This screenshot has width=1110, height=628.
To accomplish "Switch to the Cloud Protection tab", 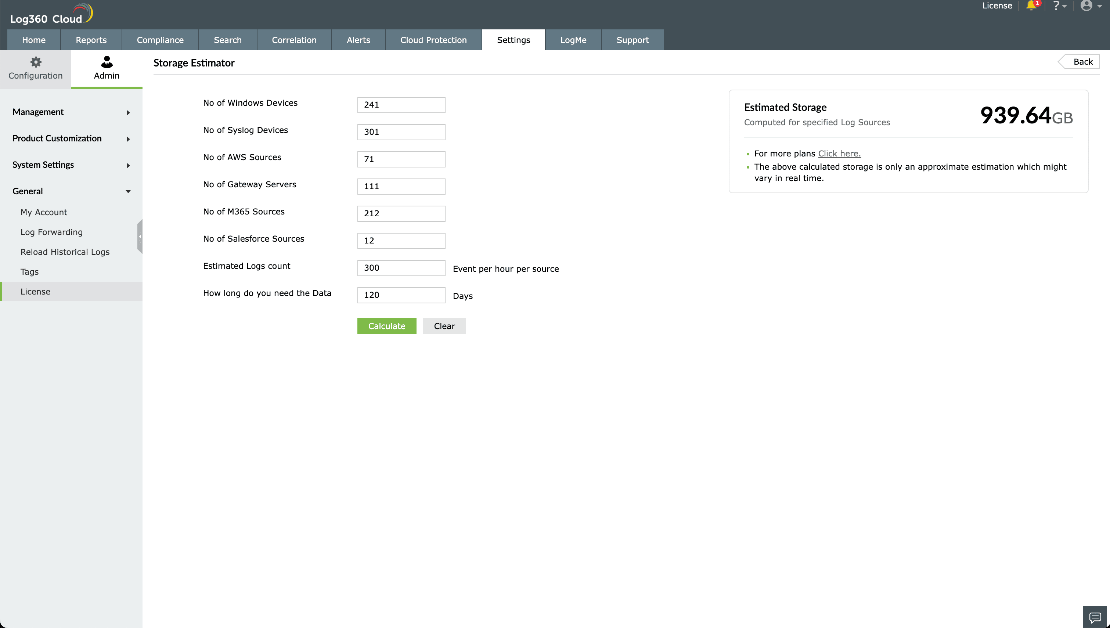I will click(x=433, y=40).
